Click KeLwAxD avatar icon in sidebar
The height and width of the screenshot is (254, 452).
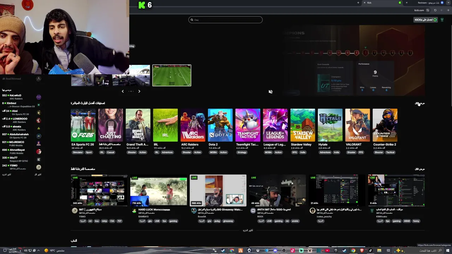(38, 97)
